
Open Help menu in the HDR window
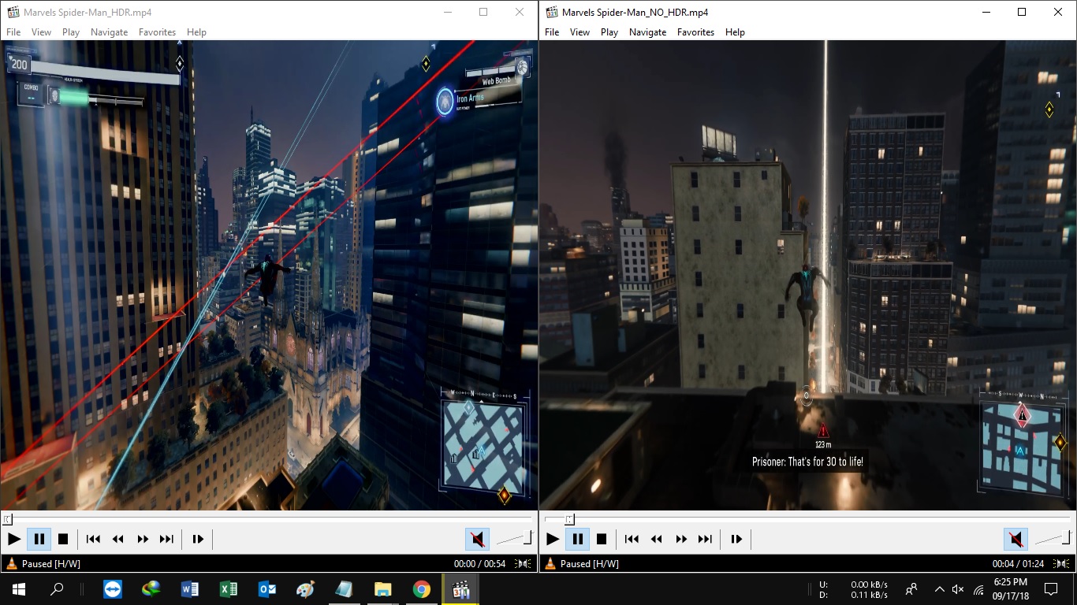196,32
